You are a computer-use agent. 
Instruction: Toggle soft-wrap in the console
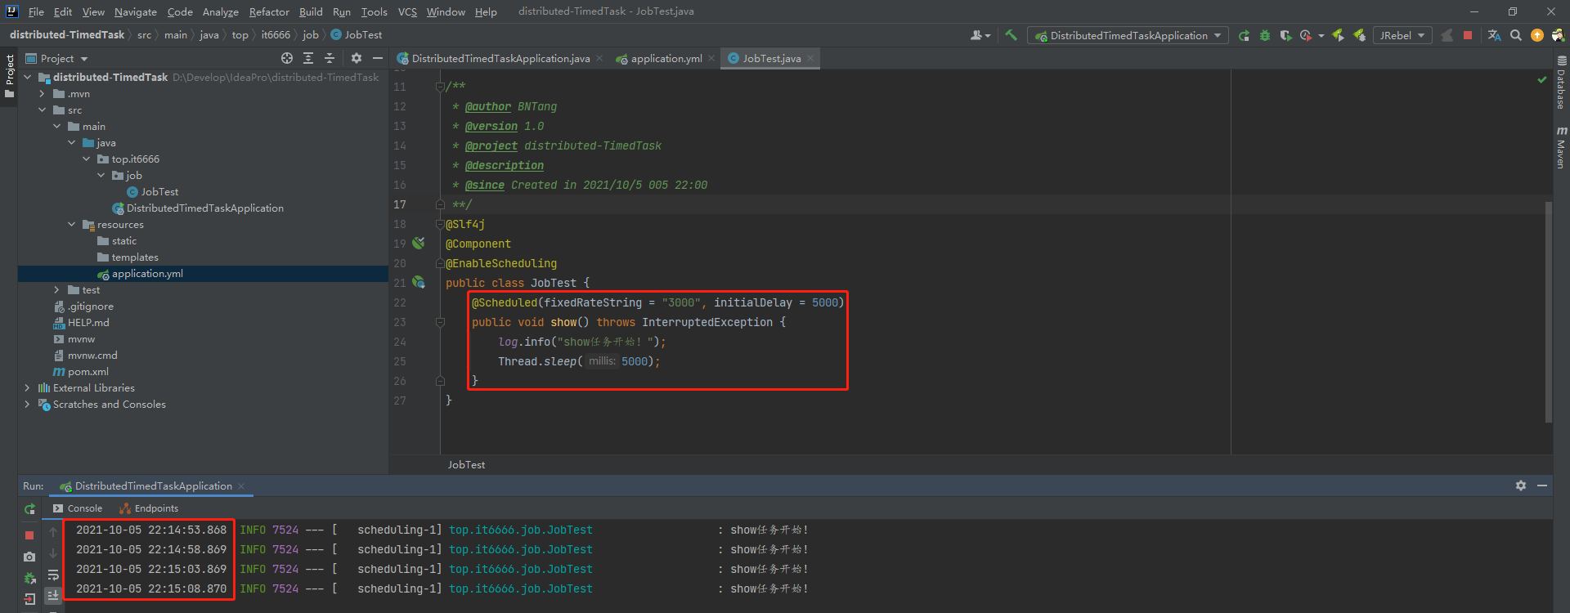click(53, 575)
